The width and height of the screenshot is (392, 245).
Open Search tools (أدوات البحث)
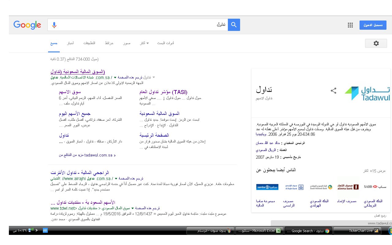166,43
